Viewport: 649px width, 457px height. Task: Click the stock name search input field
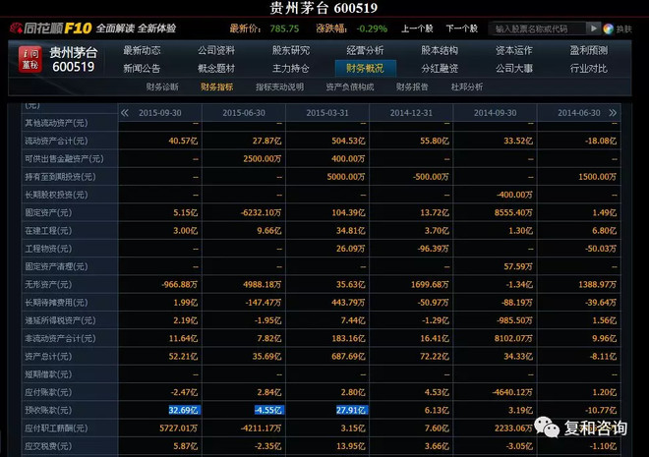[537, 29]
